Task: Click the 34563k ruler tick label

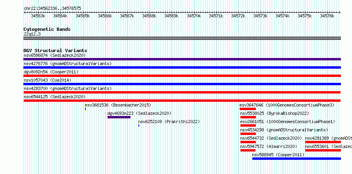Action: 38,16
